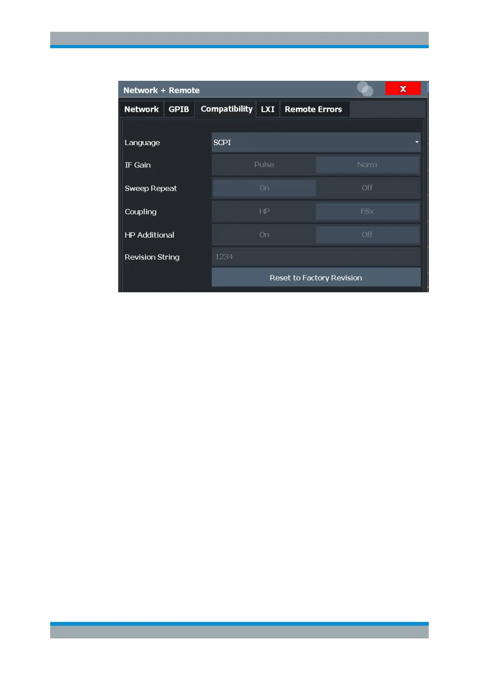Click Reset to Factory Revision button
This screenshot has height=677, width=479.
coord(316,277)
